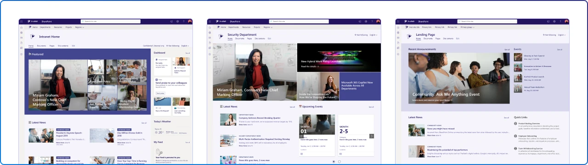Click globe icon in Security Department app bar
Screen dimensions: 588x165
209,33
